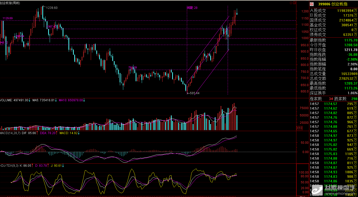Viewport: 358px width, 197px height.
Task: Click the arrow marker at the 585.44 low
Action: (x=188, y=93)
